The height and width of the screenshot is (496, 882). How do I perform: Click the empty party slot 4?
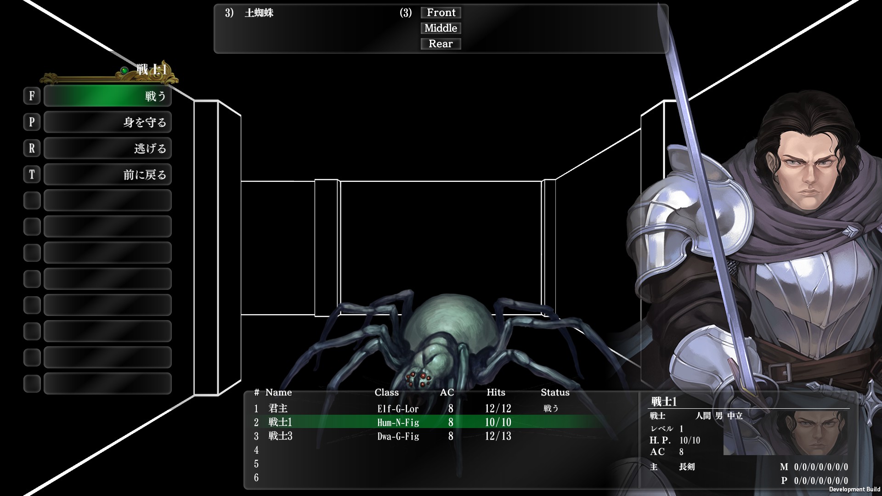pyautogui.click(x=256, y=450)
